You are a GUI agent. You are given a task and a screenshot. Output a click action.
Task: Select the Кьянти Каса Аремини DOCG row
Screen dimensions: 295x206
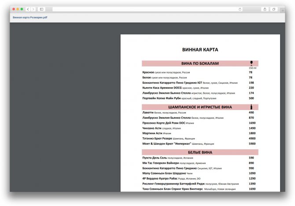pyautogui.click(x=200, y=88)
